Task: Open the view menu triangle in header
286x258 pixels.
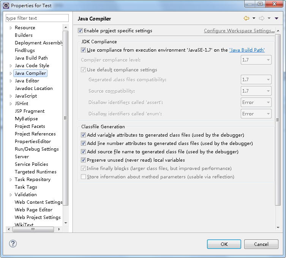Action: tap(277, 18)
